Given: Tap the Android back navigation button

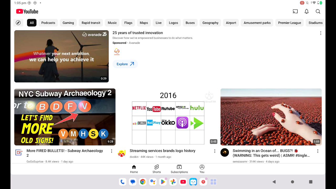Looking at the screenshot, I should click(x=274, y=182).
